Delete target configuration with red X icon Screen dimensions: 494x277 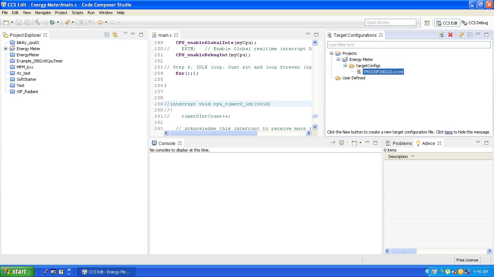click(x=451, y=35)
